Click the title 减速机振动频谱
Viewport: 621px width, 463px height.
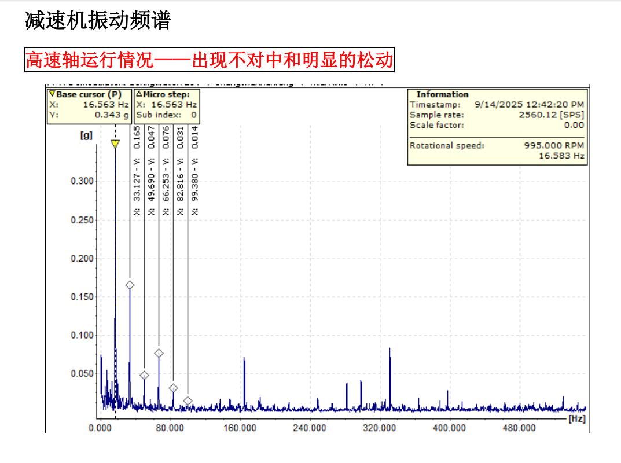click(98, 21)
